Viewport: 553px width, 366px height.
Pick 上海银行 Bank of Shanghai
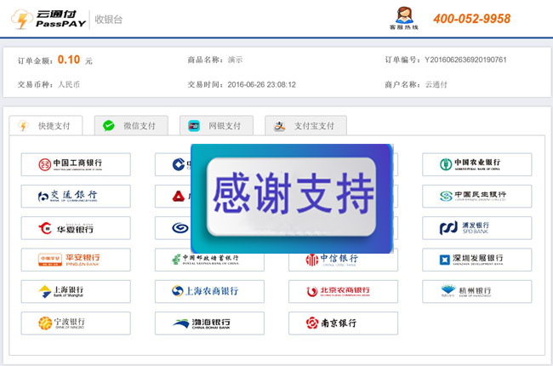click(x=76, y=292)
